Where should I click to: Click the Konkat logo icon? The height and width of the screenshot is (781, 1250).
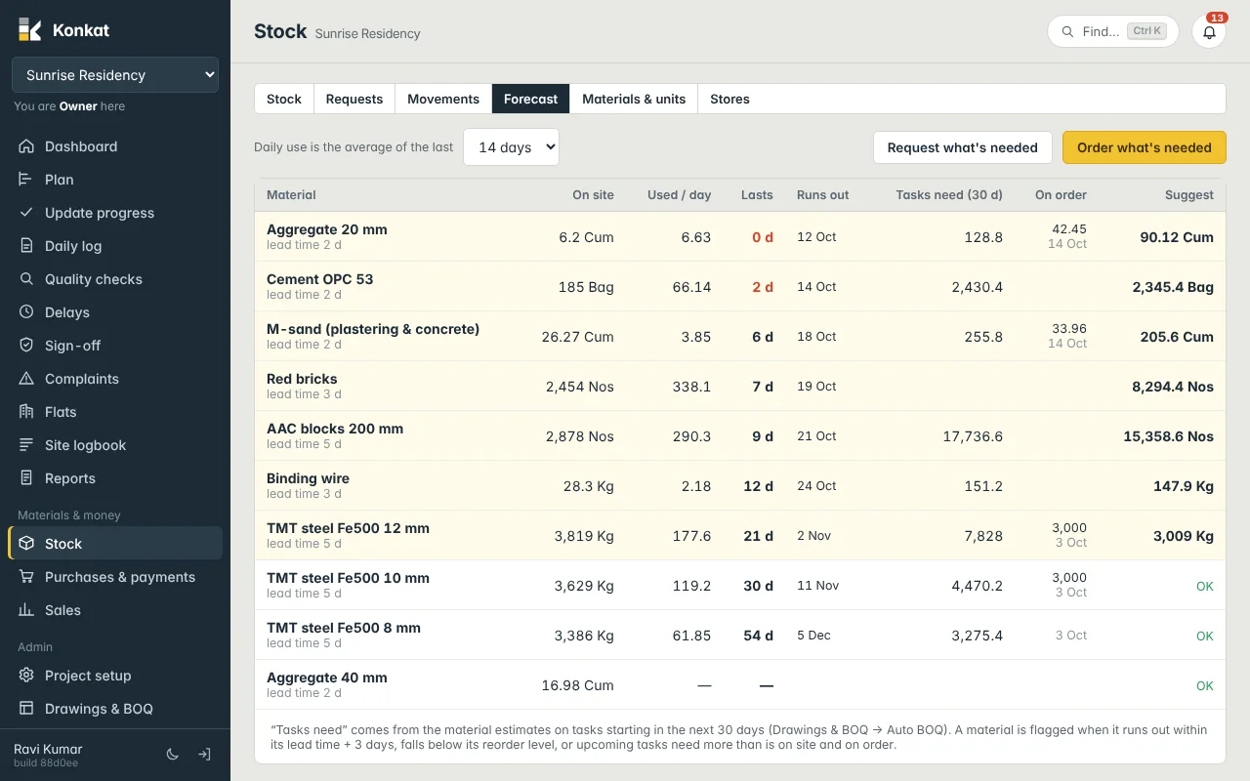tap(30, 29)
